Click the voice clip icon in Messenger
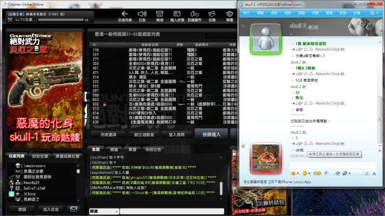 (x=326, y=173)
